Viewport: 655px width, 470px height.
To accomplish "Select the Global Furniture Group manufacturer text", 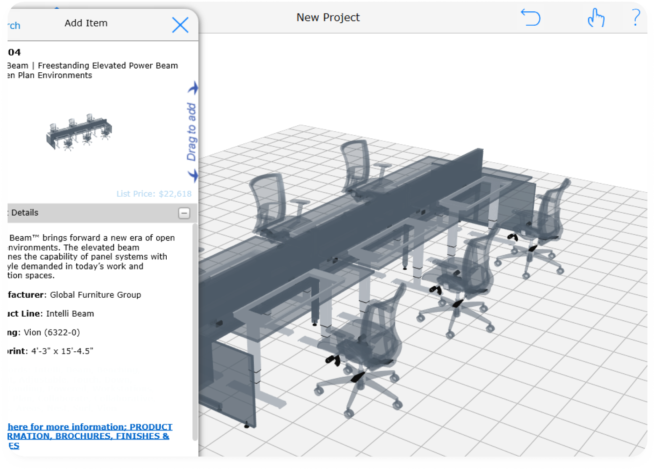I will [x=96, y=295].
